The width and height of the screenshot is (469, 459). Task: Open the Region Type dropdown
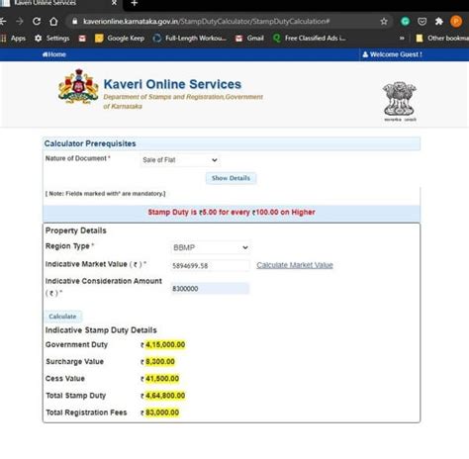point(211,247)
